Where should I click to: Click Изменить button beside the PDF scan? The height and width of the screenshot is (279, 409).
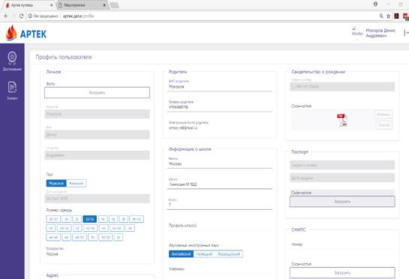(x=383, y=115)
